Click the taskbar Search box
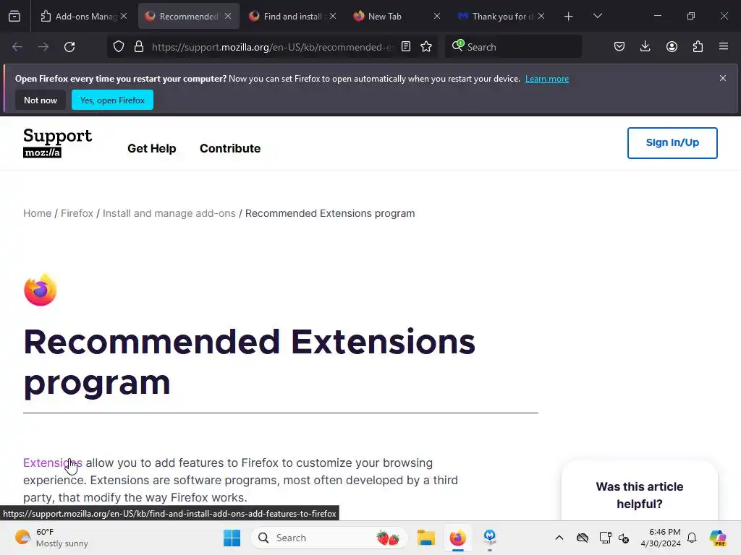The height and width of the screenshot is (555, 741). click(329, 538)
